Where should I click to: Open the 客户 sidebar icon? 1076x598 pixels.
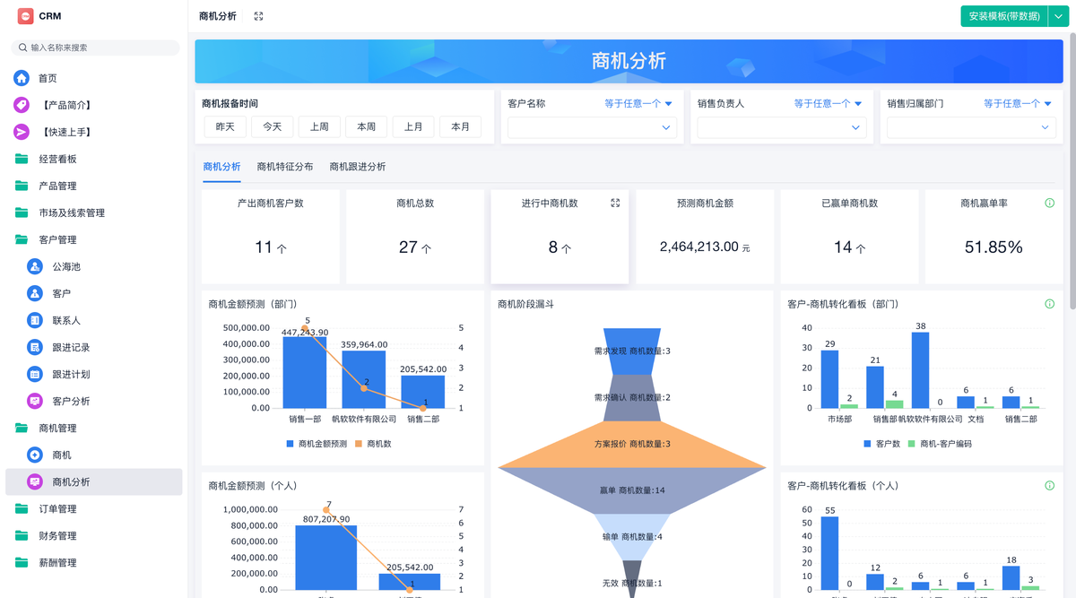pos(35,293)
